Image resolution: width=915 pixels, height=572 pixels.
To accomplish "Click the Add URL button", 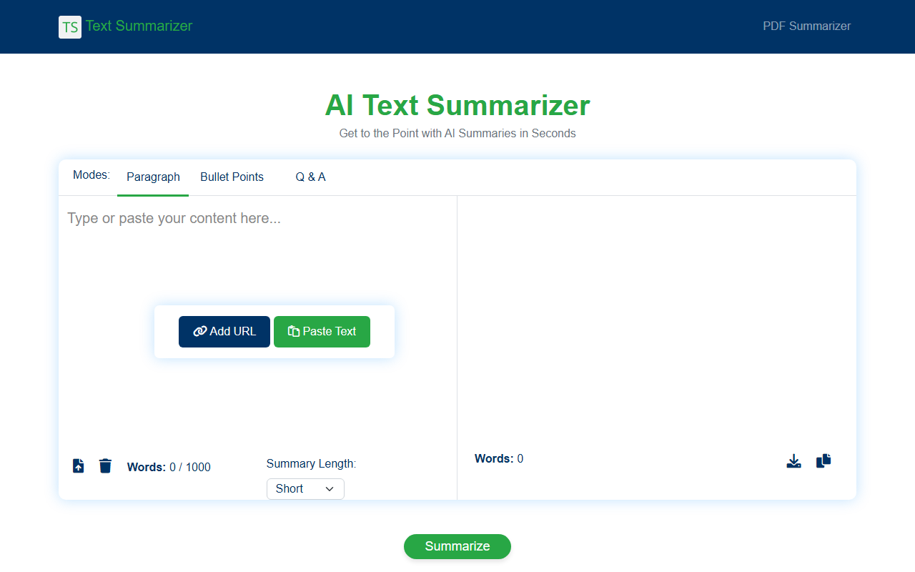I will tap(224, 332).
